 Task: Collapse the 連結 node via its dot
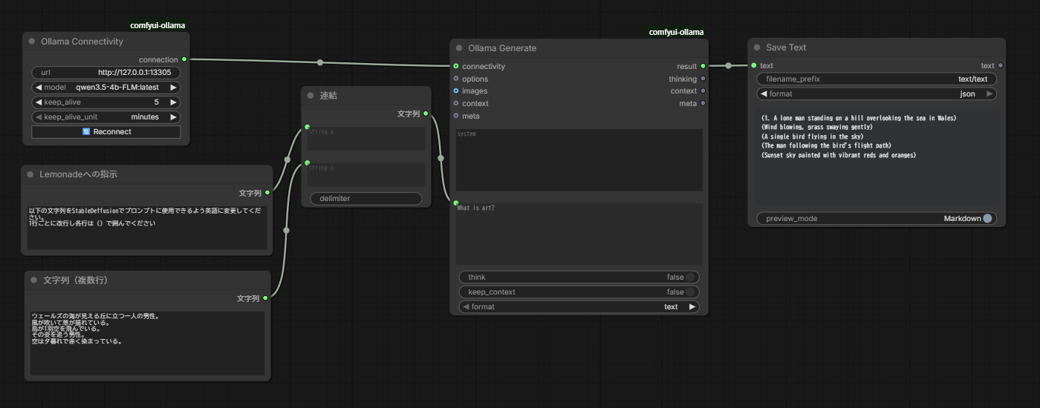point(311,96)
